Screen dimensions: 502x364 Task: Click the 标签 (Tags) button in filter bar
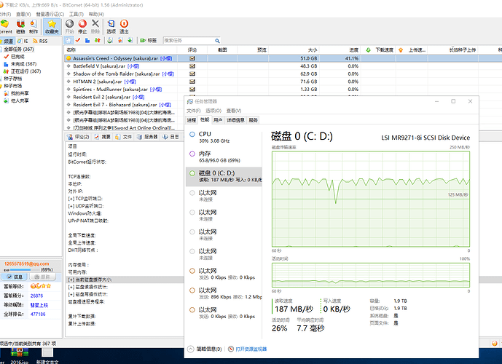[148, 40]
